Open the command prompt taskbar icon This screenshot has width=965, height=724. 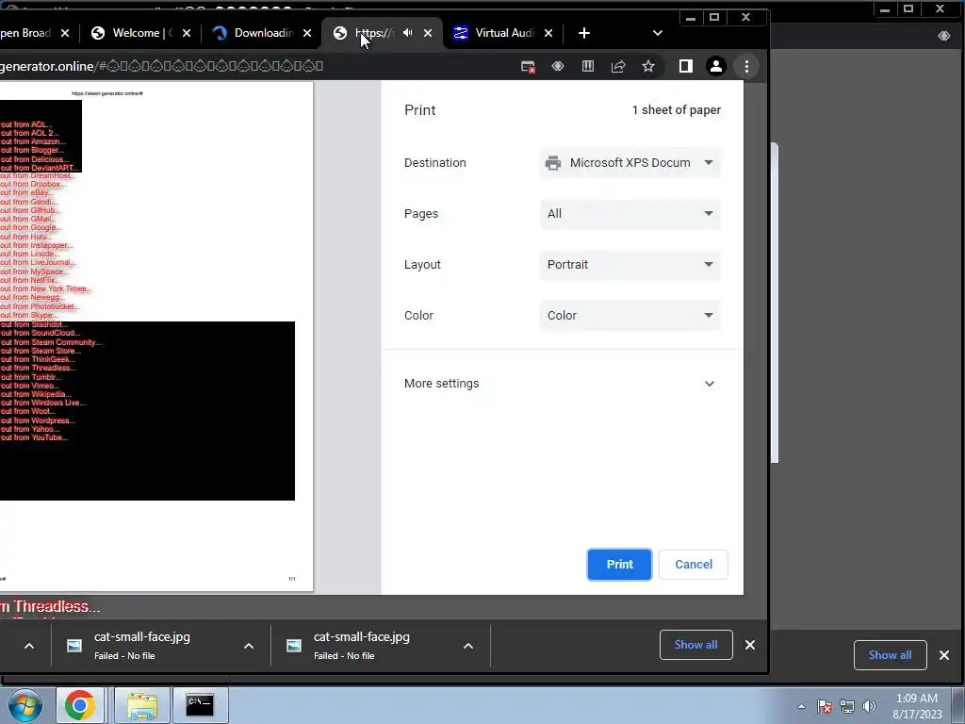pos(200,705)
